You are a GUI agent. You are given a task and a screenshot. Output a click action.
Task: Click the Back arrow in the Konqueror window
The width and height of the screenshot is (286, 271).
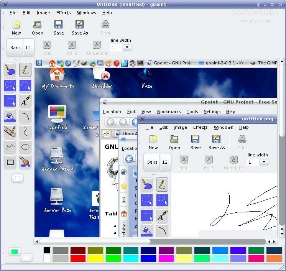pos(110,122)
